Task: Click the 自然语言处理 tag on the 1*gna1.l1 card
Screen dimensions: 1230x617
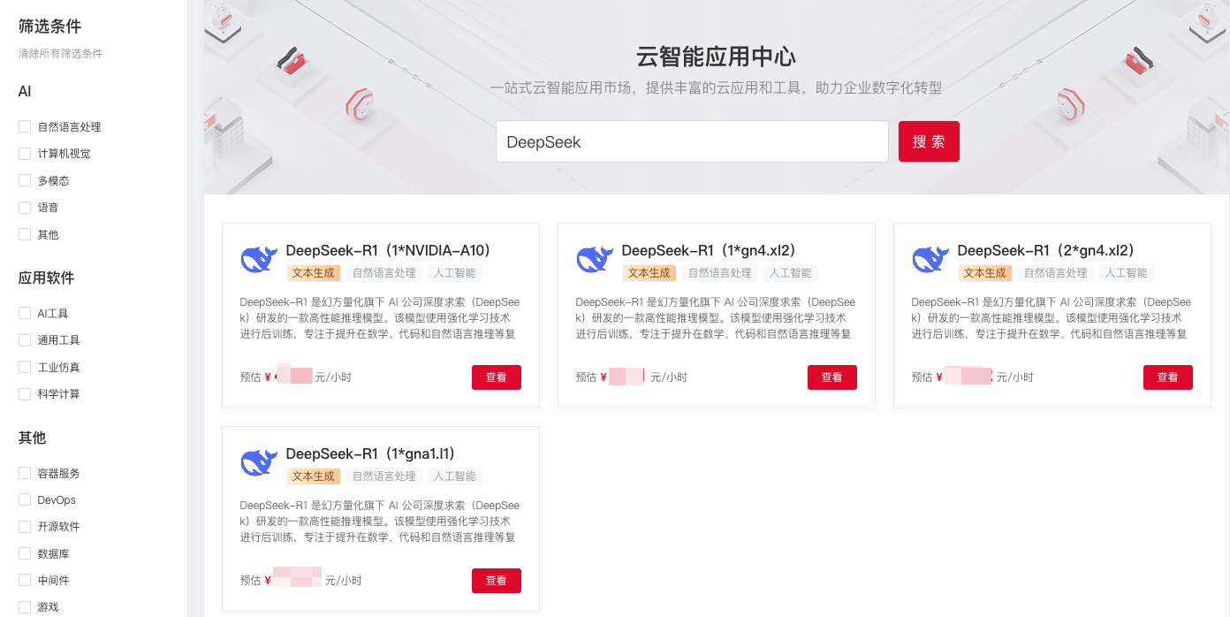Action: (384, 476)
